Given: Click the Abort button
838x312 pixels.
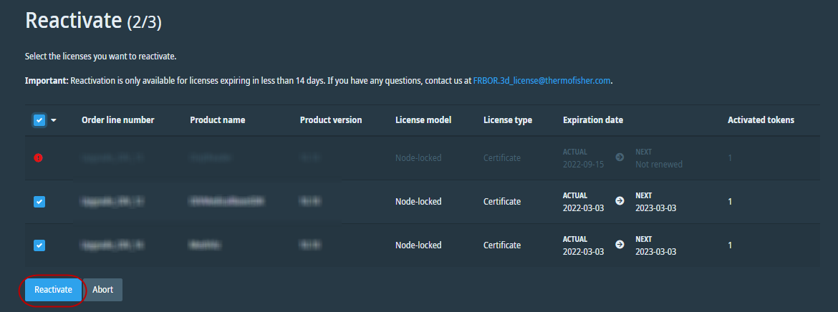Looking at the screenshot, I should click(102, 290).
